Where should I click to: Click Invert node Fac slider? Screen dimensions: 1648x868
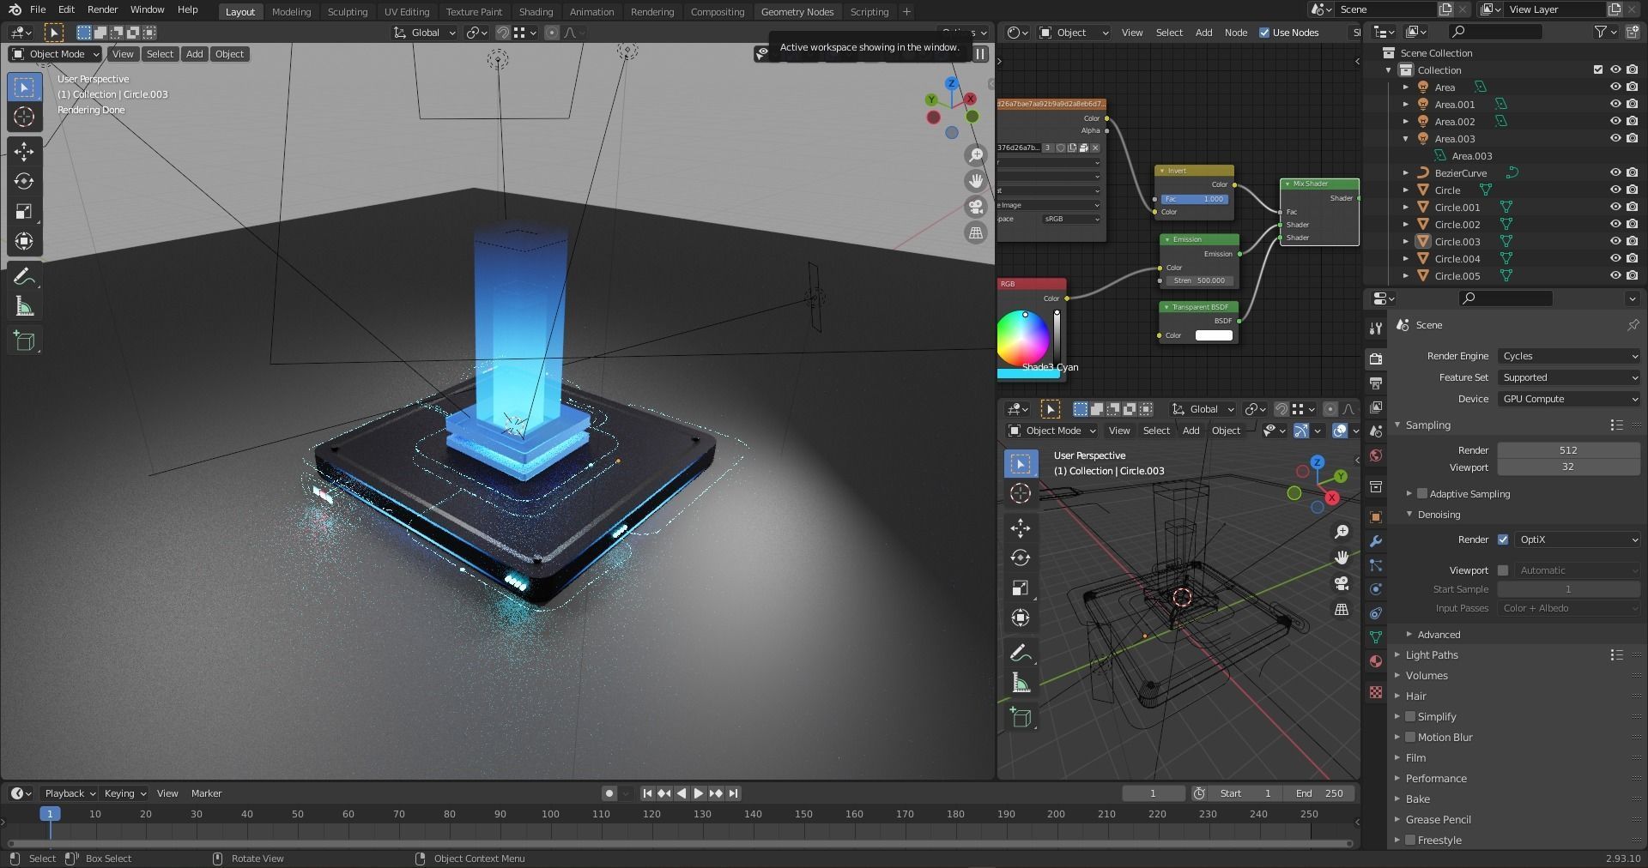pos(1196,199)
